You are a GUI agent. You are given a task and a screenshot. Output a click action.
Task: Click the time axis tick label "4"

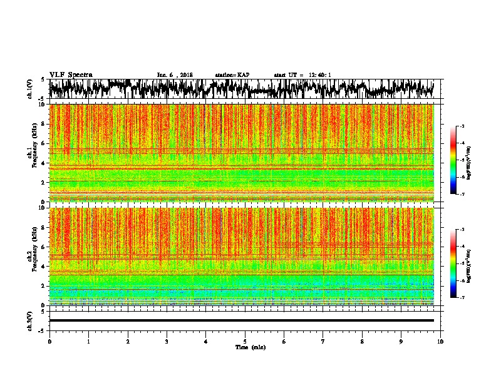[x=206, y=342]
